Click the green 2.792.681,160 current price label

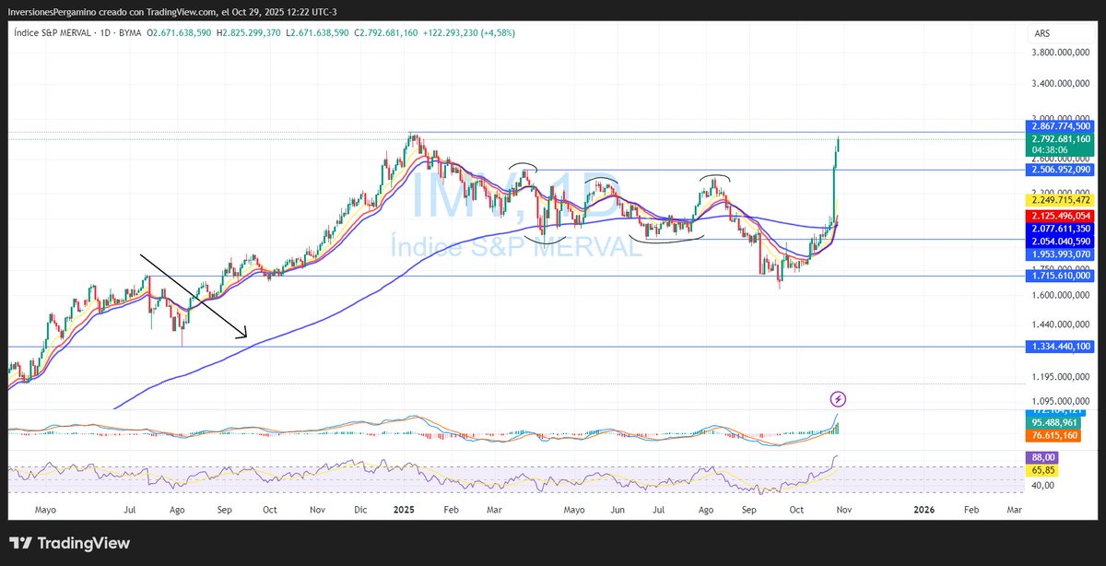point(1060,139)
